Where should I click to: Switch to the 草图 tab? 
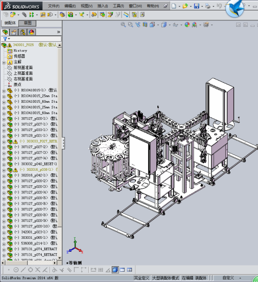coord(27,23)
